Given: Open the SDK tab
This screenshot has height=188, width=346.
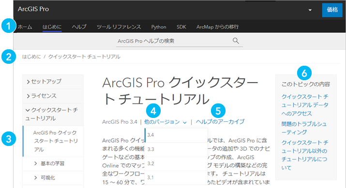Looking at the screenshot, I should point(181,27).
